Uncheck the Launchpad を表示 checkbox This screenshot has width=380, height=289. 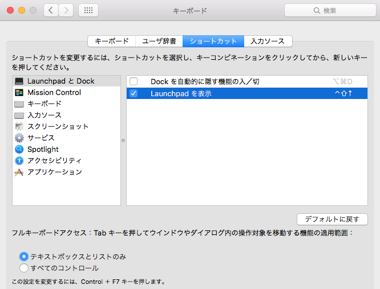point(134,93)
